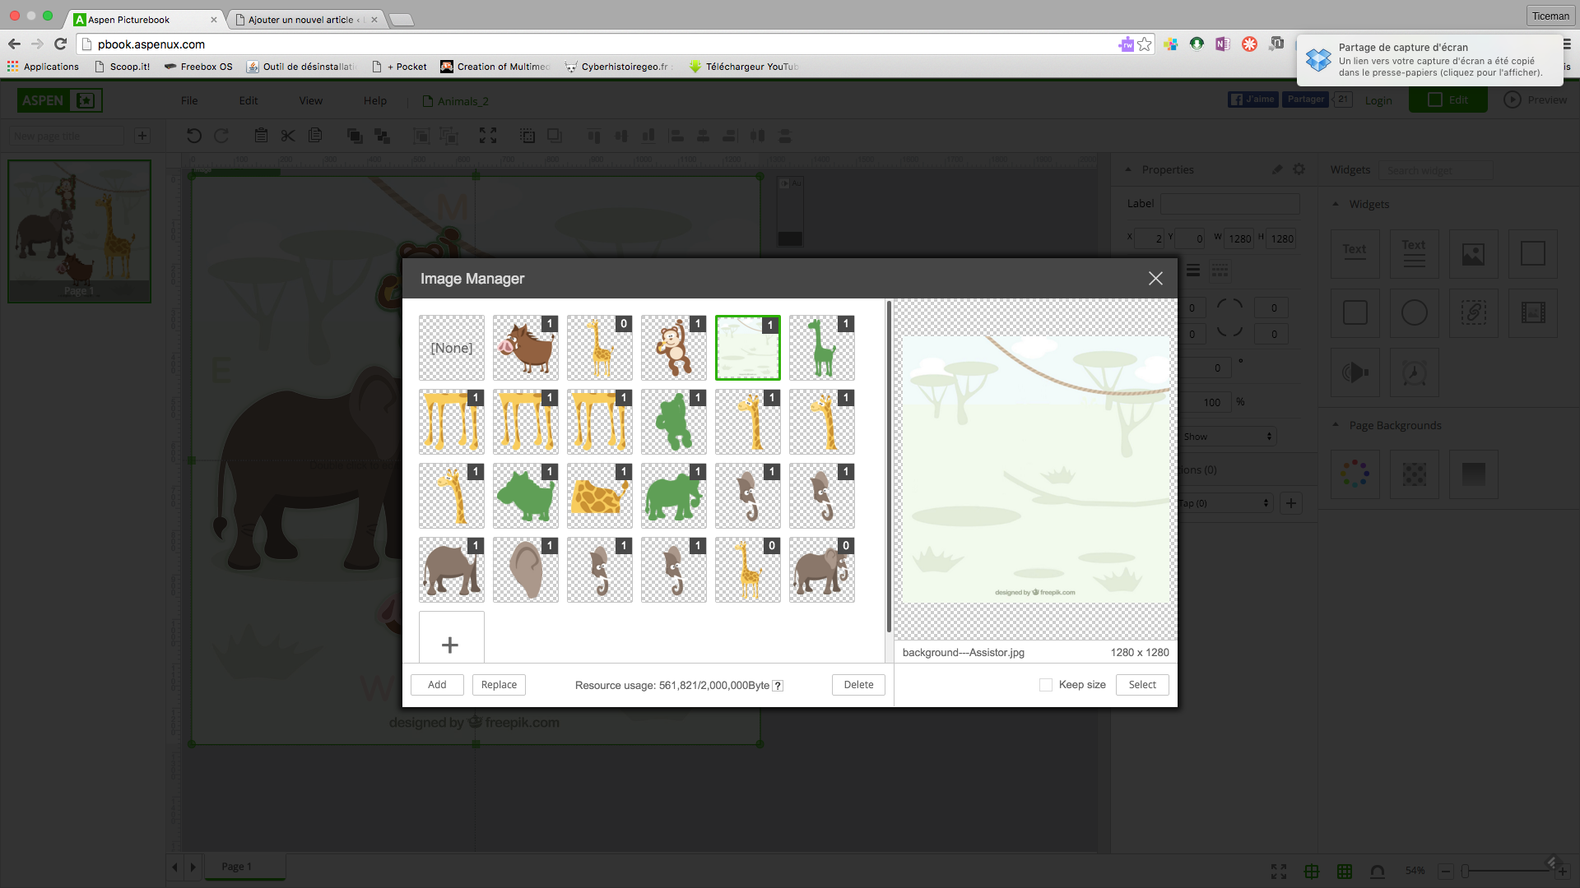The height and width of the screenshot is (888, 1580).
Task: Click the Bring to front icon
Action: pyautogui.click(x=355, y=136)
